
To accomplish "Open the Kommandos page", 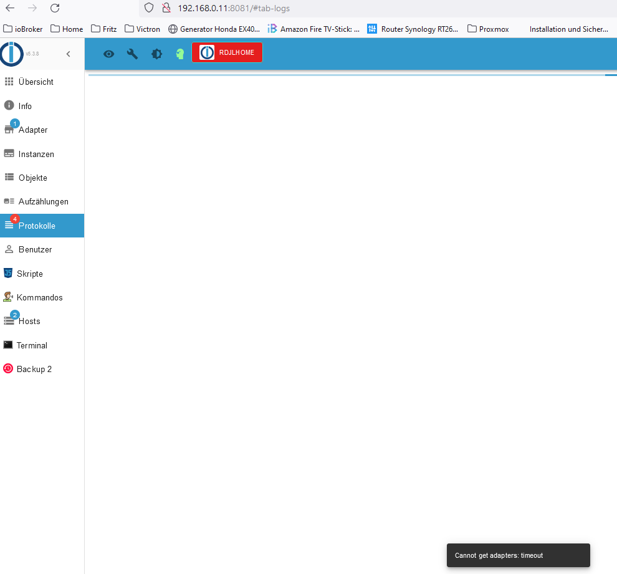I will (x=42, y=297).
